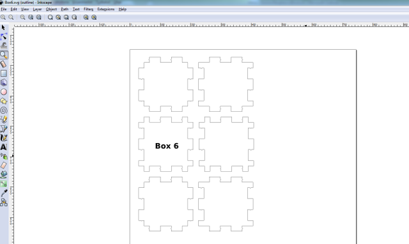Select the Gradient tool
Image resolution: width=409 pixels, height=244 pixels.
pos(4,184)
